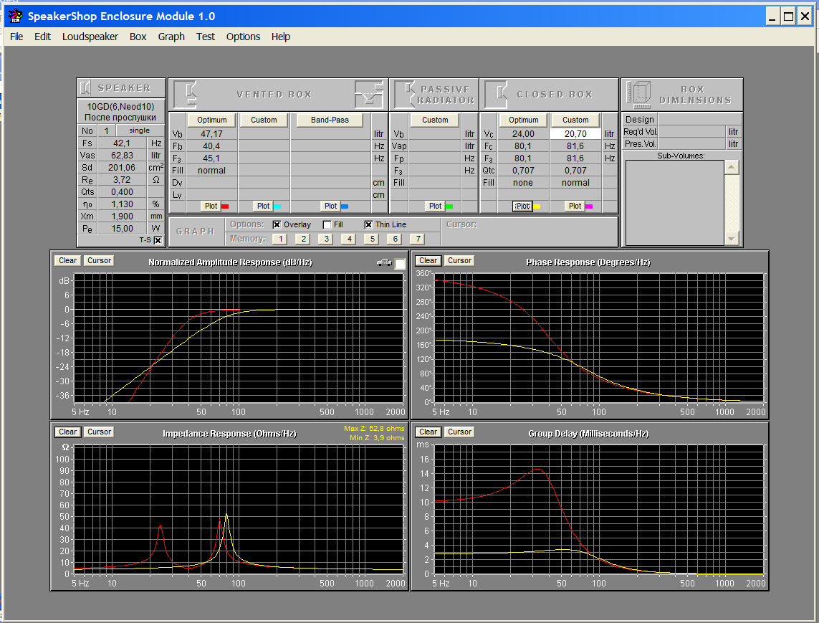Disable the Overlay graph option

click(x=277, y=224)
